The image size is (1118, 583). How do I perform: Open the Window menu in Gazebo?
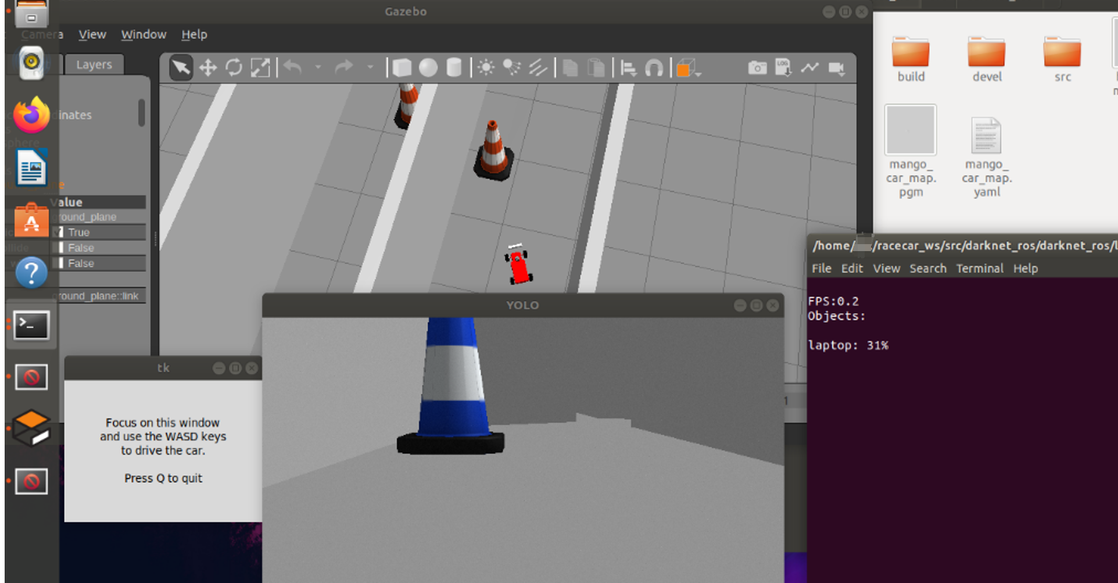[144, 34]
